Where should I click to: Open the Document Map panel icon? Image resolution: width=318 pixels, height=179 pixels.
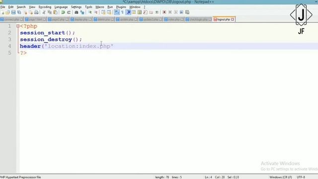click(140, 12)
